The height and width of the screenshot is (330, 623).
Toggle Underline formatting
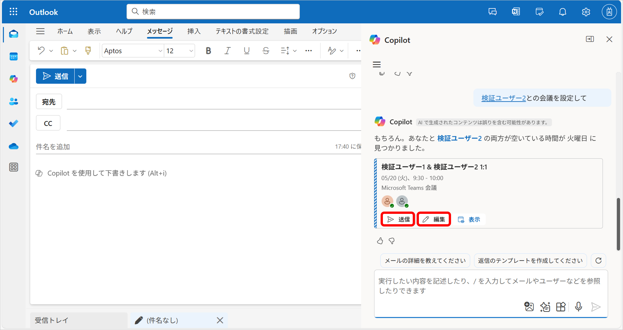(x=247, y=51)
